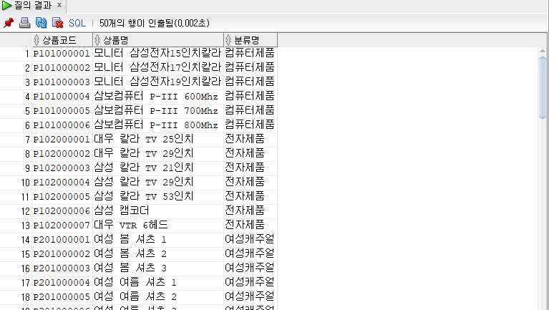Select cell P102000007
Viewport: 549px width, 310px height.
(x=62, y=226)
